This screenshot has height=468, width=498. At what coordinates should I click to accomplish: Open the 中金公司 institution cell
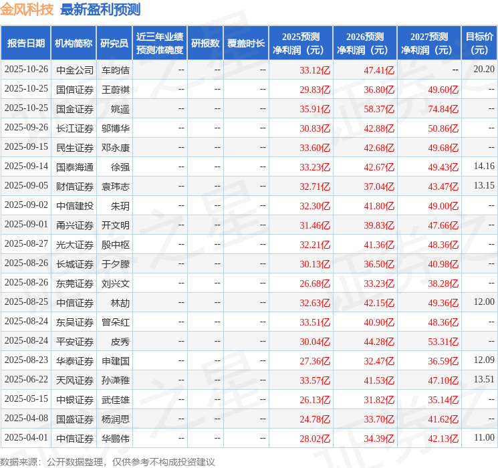[x=75, y=70]
